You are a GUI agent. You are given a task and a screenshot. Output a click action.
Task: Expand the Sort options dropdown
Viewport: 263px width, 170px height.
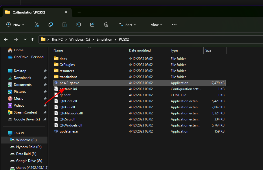(x=127, y=25)
